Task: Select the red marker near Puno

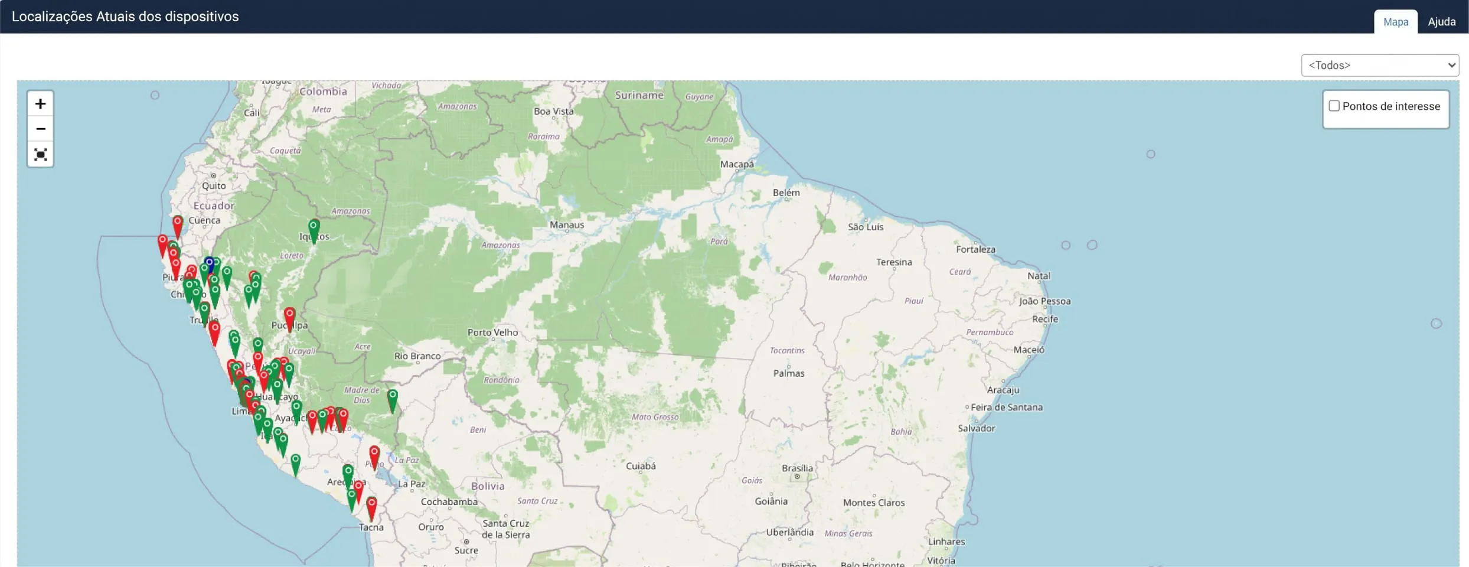Action: pyautogui.click(x=374, y=457)
